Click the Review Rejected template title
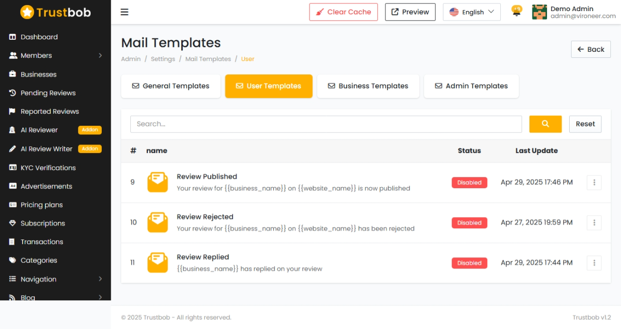The height and width of the screenshot is (329, 621). 205,217
